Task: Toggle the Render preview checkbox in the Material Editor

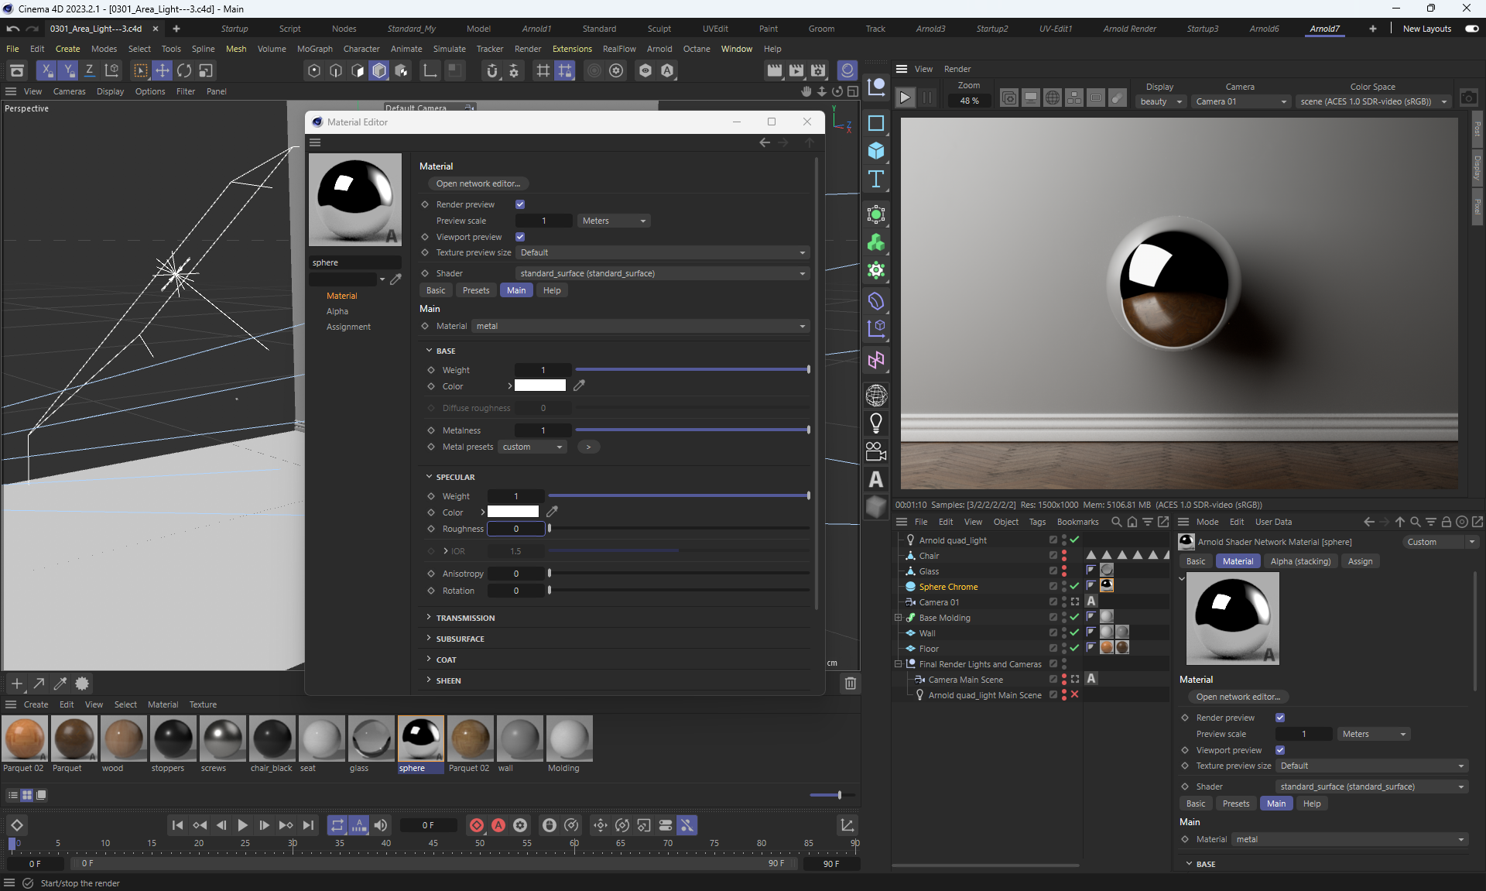Action: click(x=520, y=204)
